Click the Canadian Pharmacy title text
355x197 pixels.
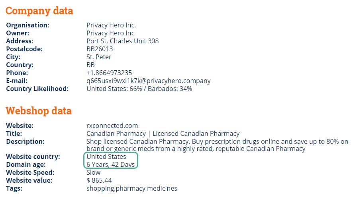tap(163, 133)
